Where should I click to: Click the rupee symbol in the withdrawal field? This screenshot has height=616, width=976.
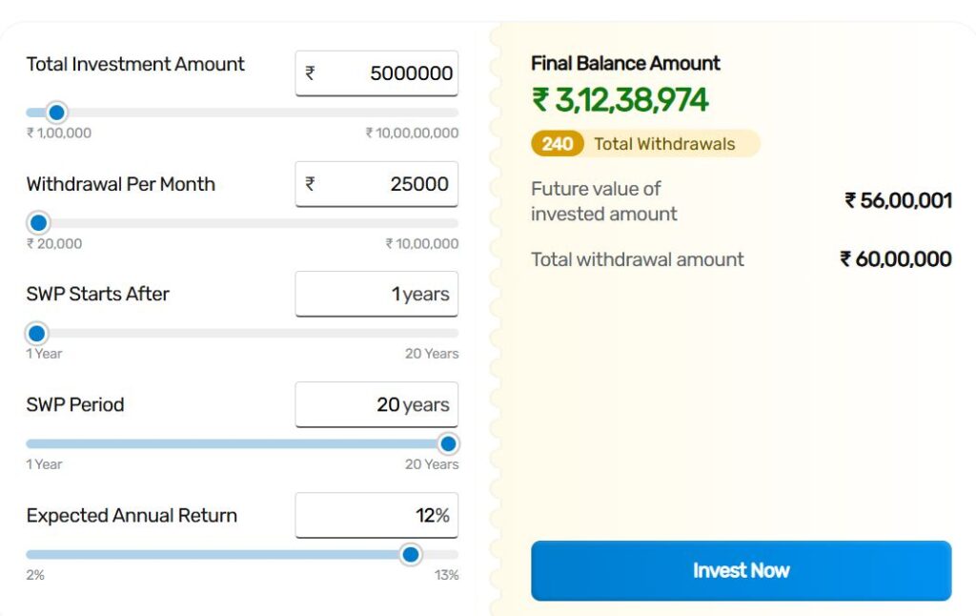[x=310, y=184]
